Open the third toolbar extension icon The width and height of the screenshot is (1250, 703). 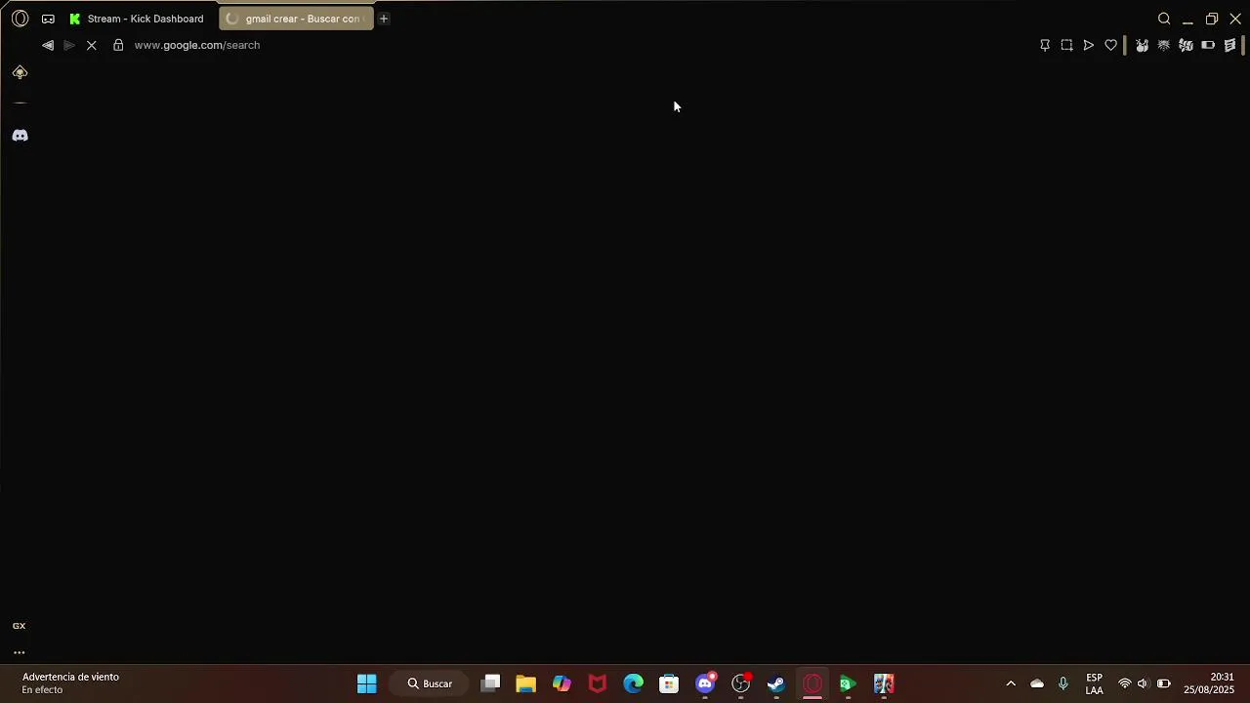(x=1186, y=45)
